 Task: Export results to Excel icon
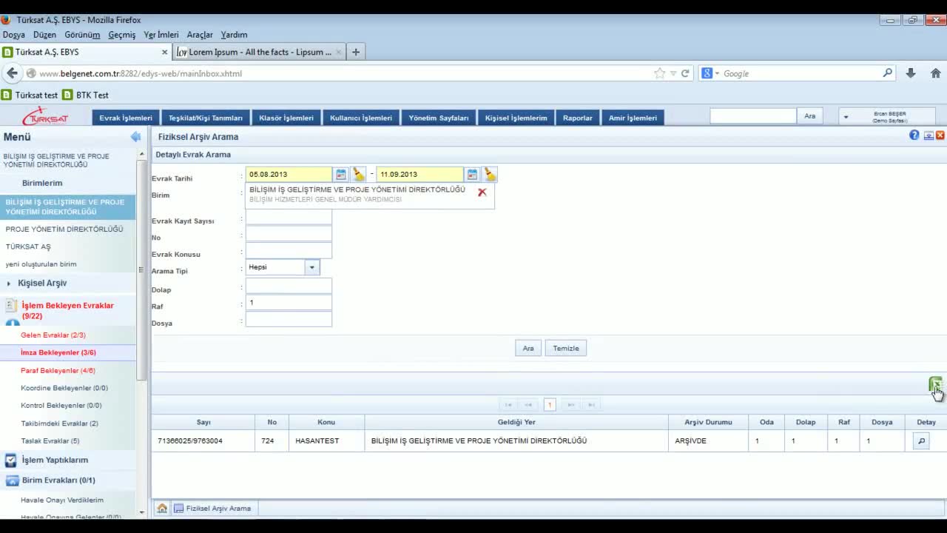pos(935,384)
